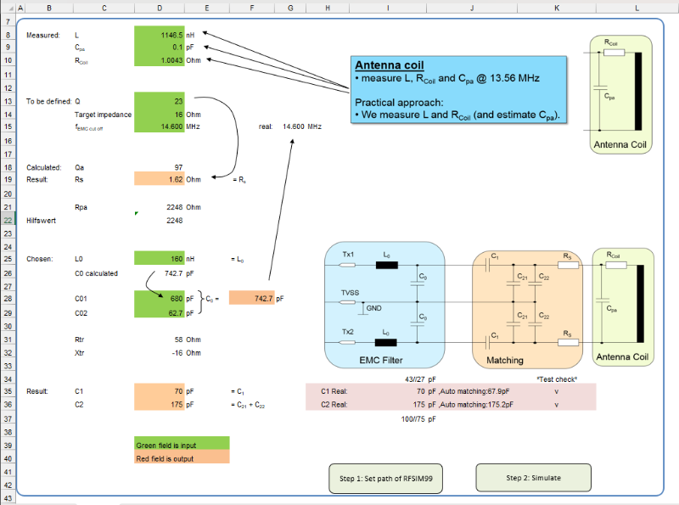Screen dimensions: 679x505
Task: Select the measured L value cell 1146.5
Action: click(x=159, y=35)
